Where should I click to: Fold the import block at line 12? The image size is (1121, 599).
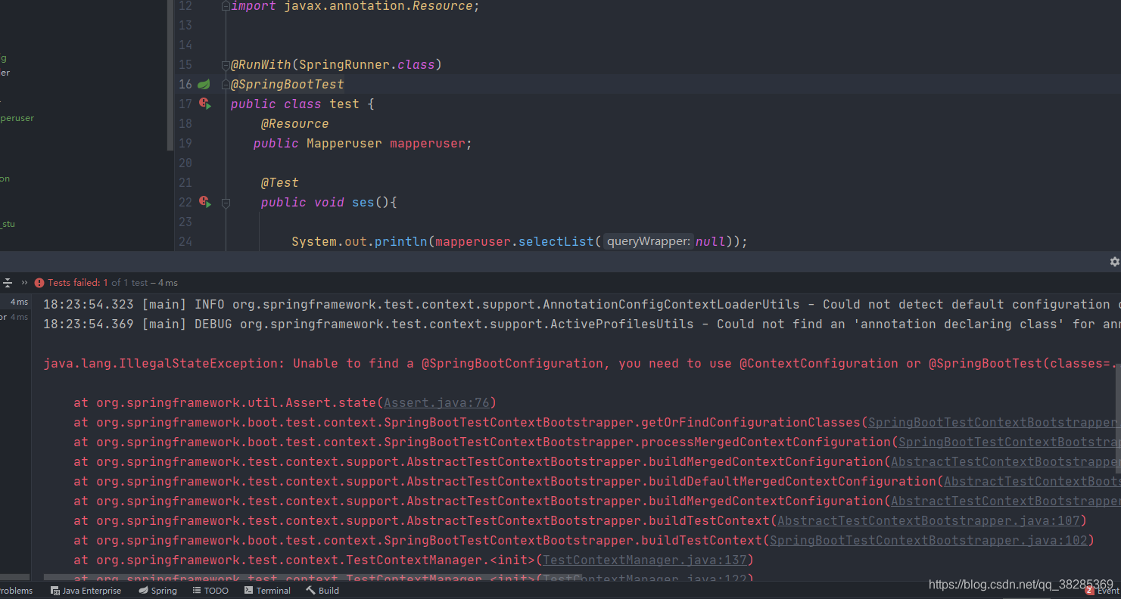pyautogui.click(x=226, y=6)
